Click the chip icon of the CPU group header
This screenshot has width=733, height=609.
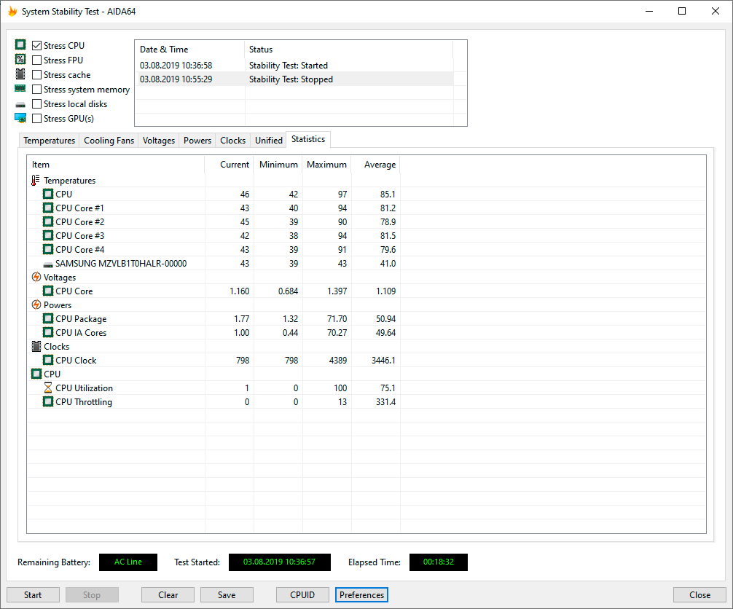[x=36, y=374]
